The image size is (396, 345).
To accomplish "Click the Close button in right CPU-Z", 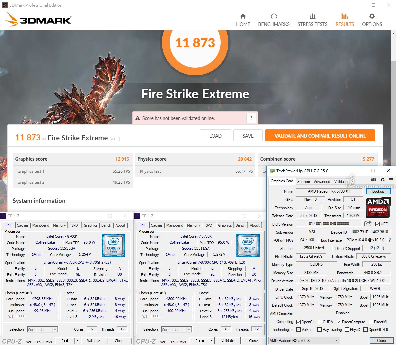I will pos(253,340).
